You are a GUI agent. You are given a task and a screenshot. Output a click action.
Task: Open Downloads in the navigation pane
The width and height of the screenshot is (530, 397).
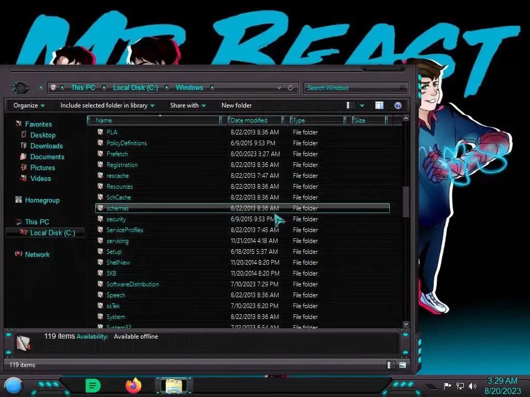click(x=47, y=146)
